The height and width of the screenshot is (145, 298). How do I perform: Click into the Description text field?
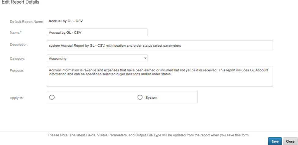coord(160,45)
